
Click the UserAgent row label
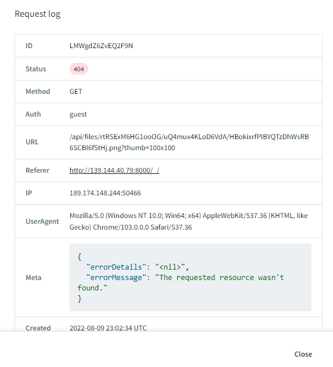pos(42,221)
